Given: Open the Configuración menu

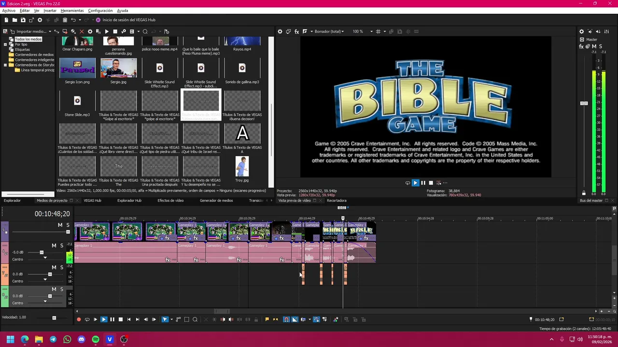Looking at the screenshot, I should click(100, 11).
